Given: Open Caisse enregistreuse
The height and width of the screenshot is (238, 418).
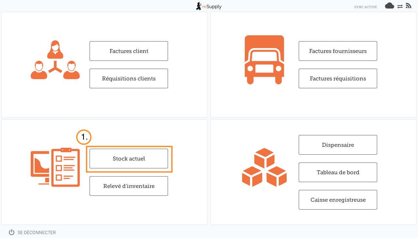Looking at the screenshot, I should (338, 200).
